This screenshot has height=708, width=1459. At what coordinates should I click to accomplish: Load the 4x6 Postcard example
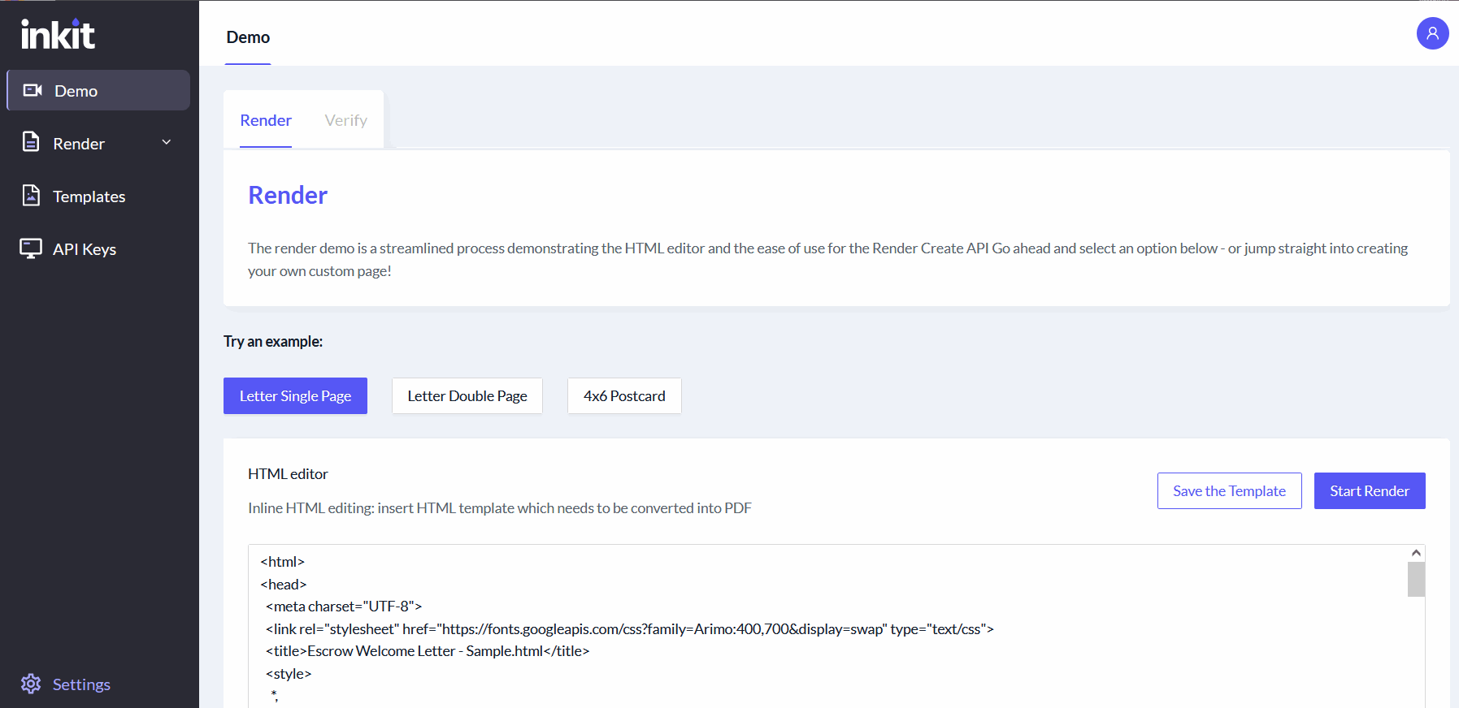[x=624, y=395]
